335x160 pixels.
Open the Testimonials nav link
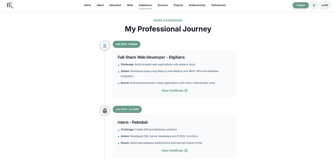pos(218,5)
